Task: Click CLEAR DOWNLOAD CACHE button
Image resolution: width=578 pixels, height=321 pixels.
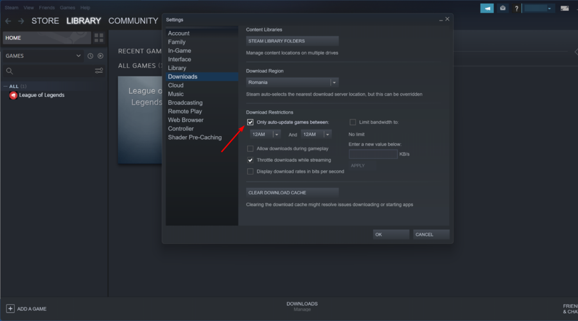Action: click(292, 193)
